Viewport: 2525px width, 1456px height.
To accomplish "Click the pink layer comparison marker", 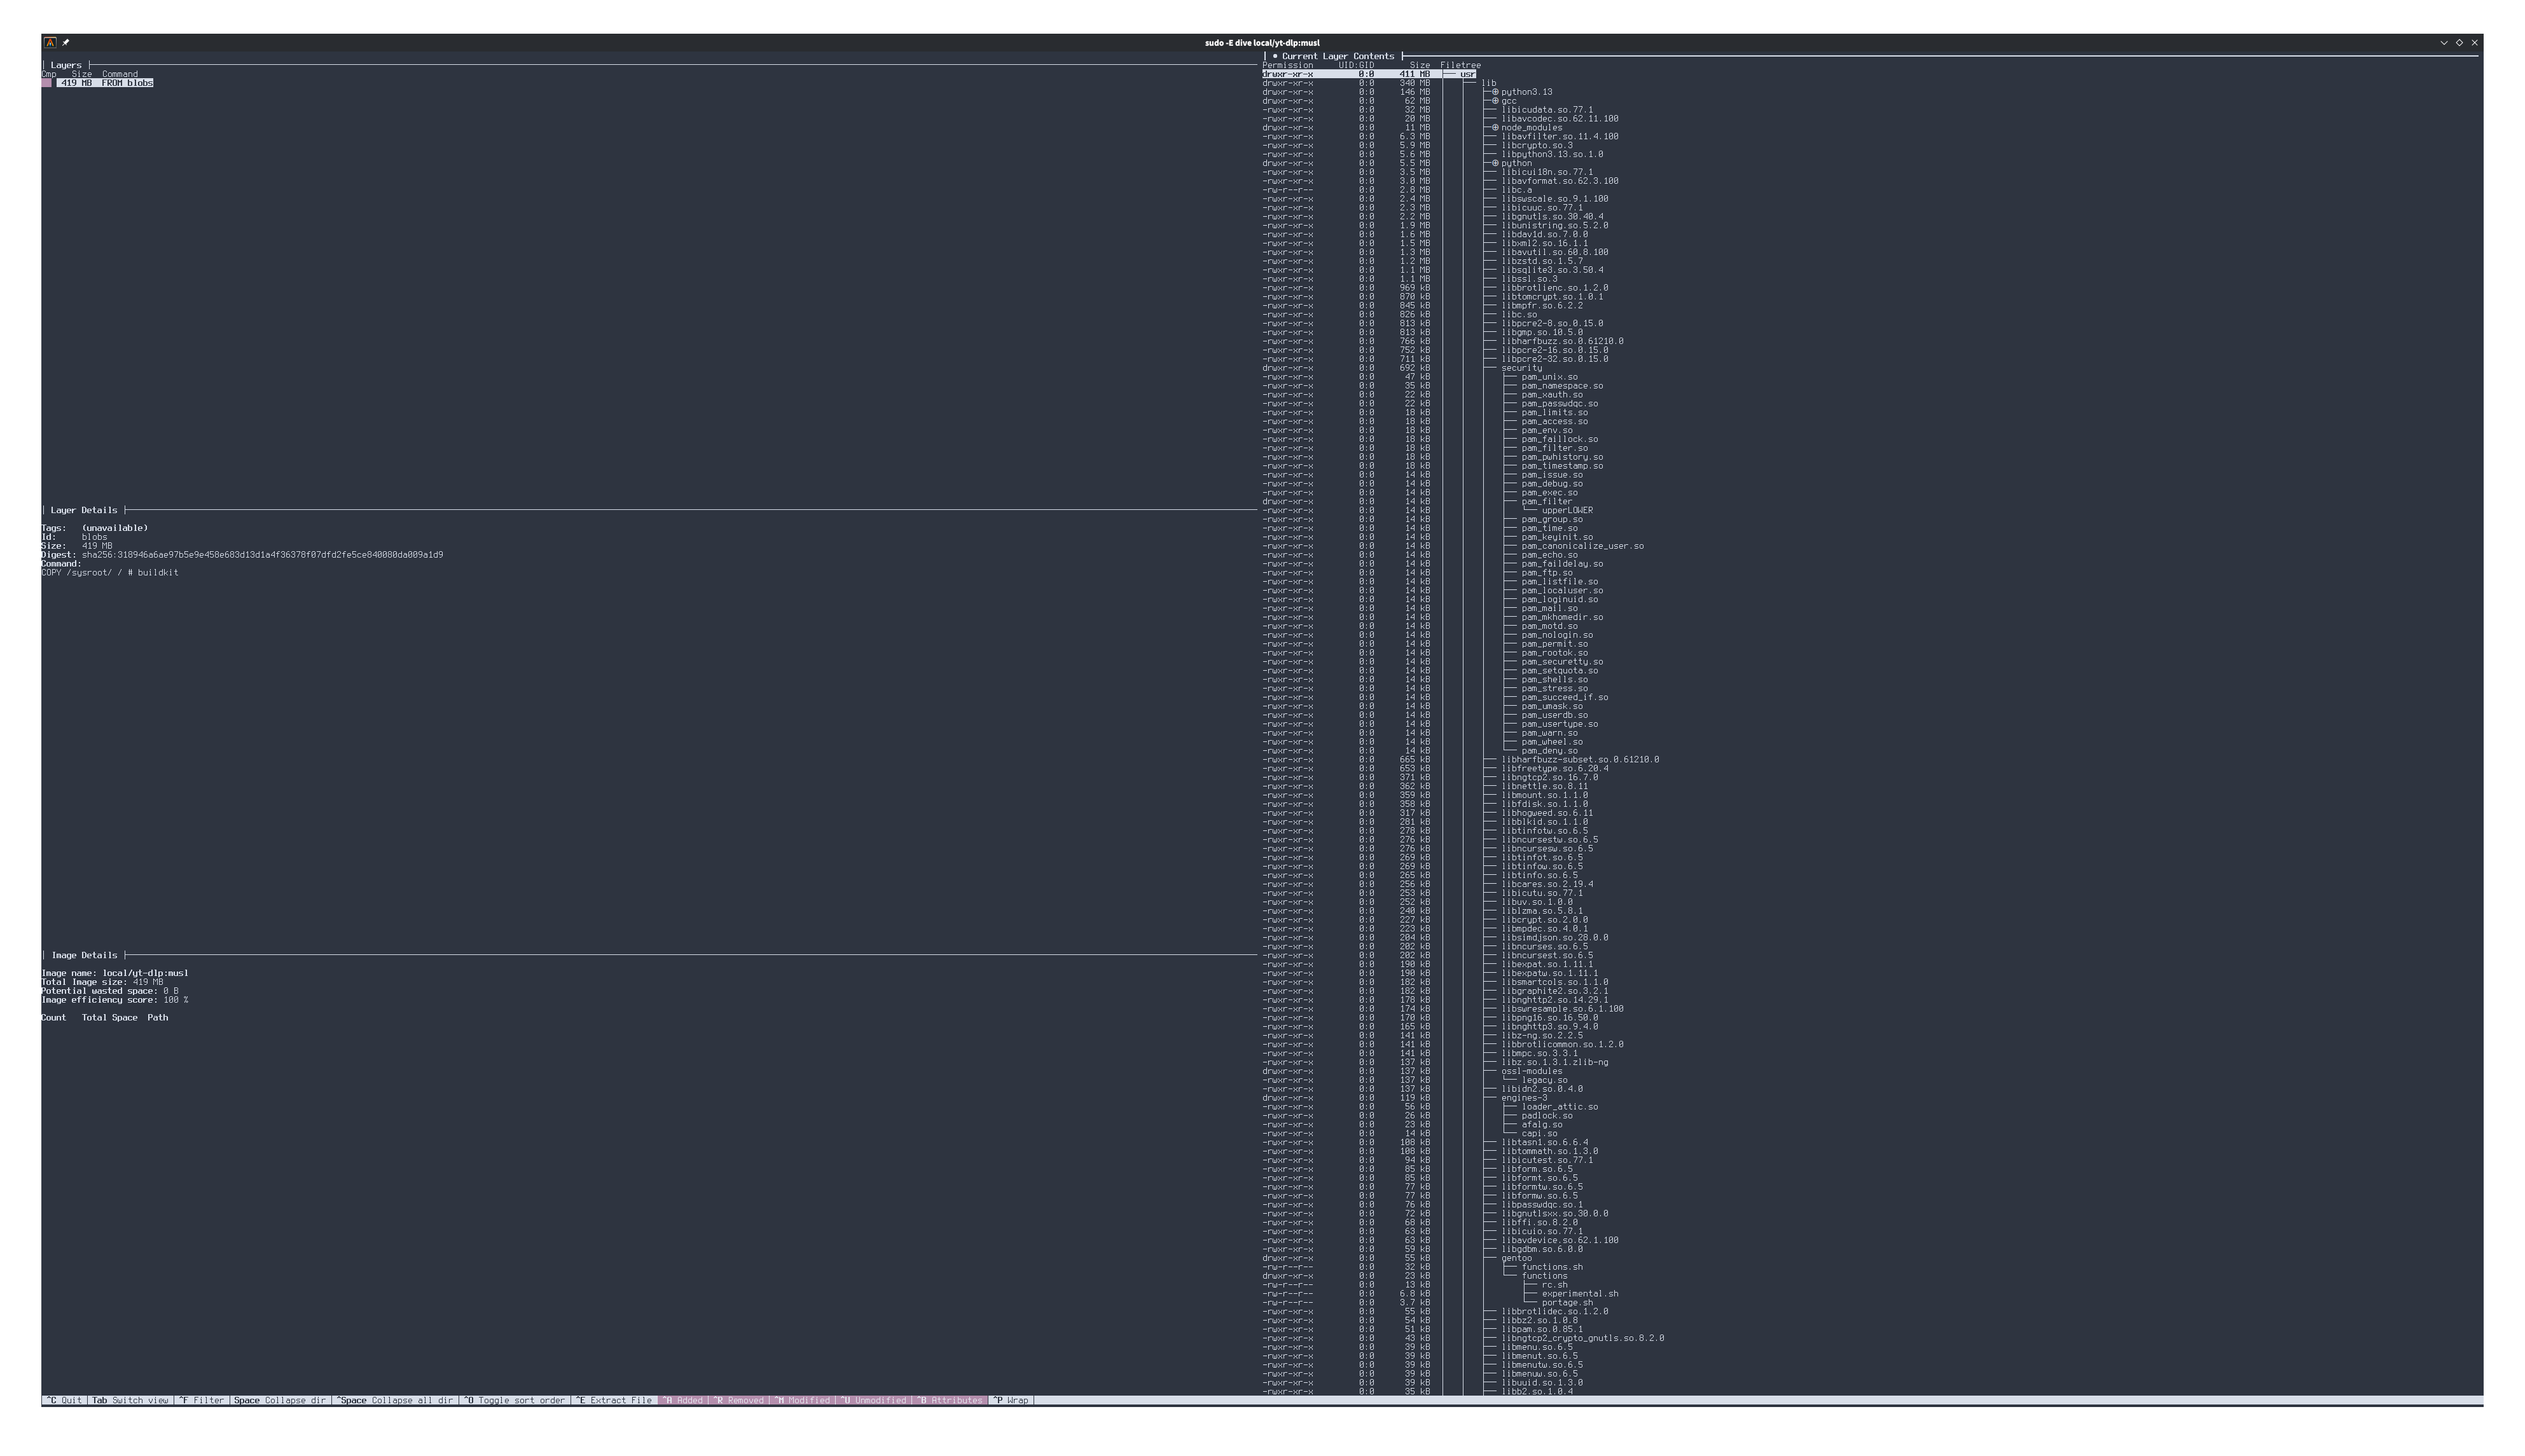I will coord(46,83).
